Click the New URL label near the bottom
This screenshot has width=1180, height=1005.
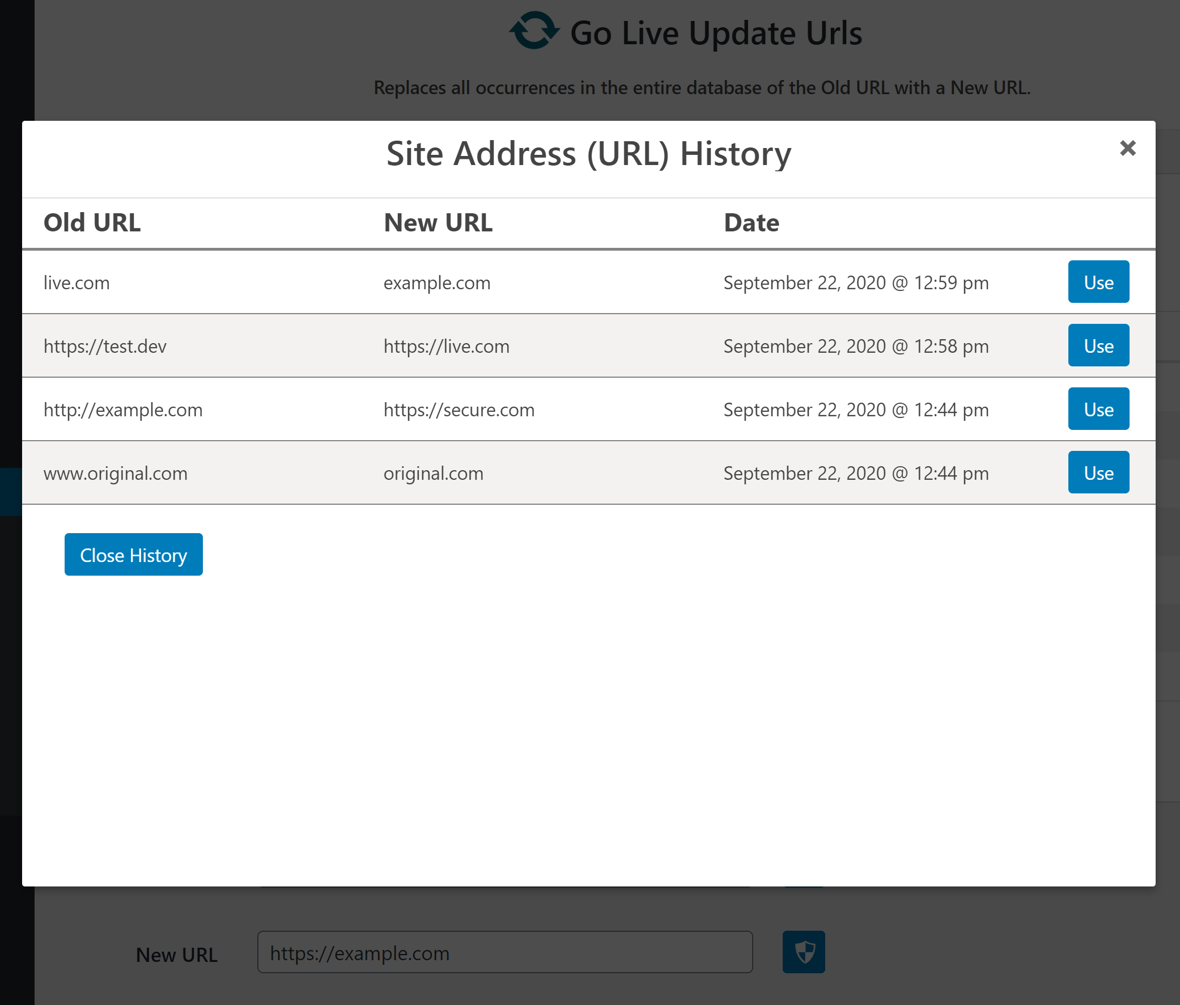176,954
